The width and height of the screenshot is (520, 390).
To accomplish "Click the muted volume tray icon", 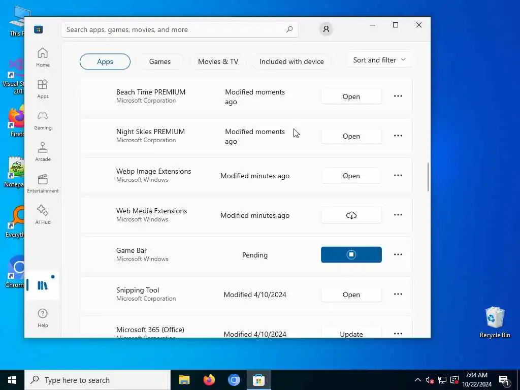I will click(x=430, y=380).
